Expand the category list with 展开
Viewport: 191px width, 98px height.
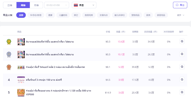coord(180,15)
